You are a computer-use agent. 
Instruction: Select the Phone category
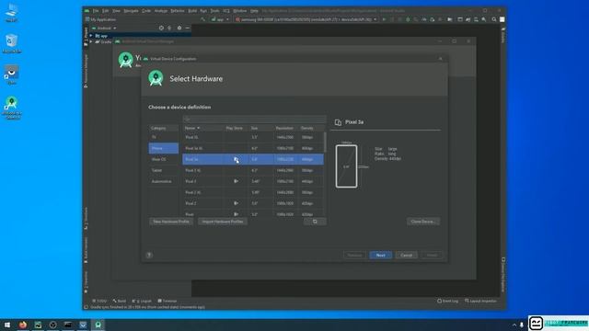pyautogui.click(x=164, y=148)
